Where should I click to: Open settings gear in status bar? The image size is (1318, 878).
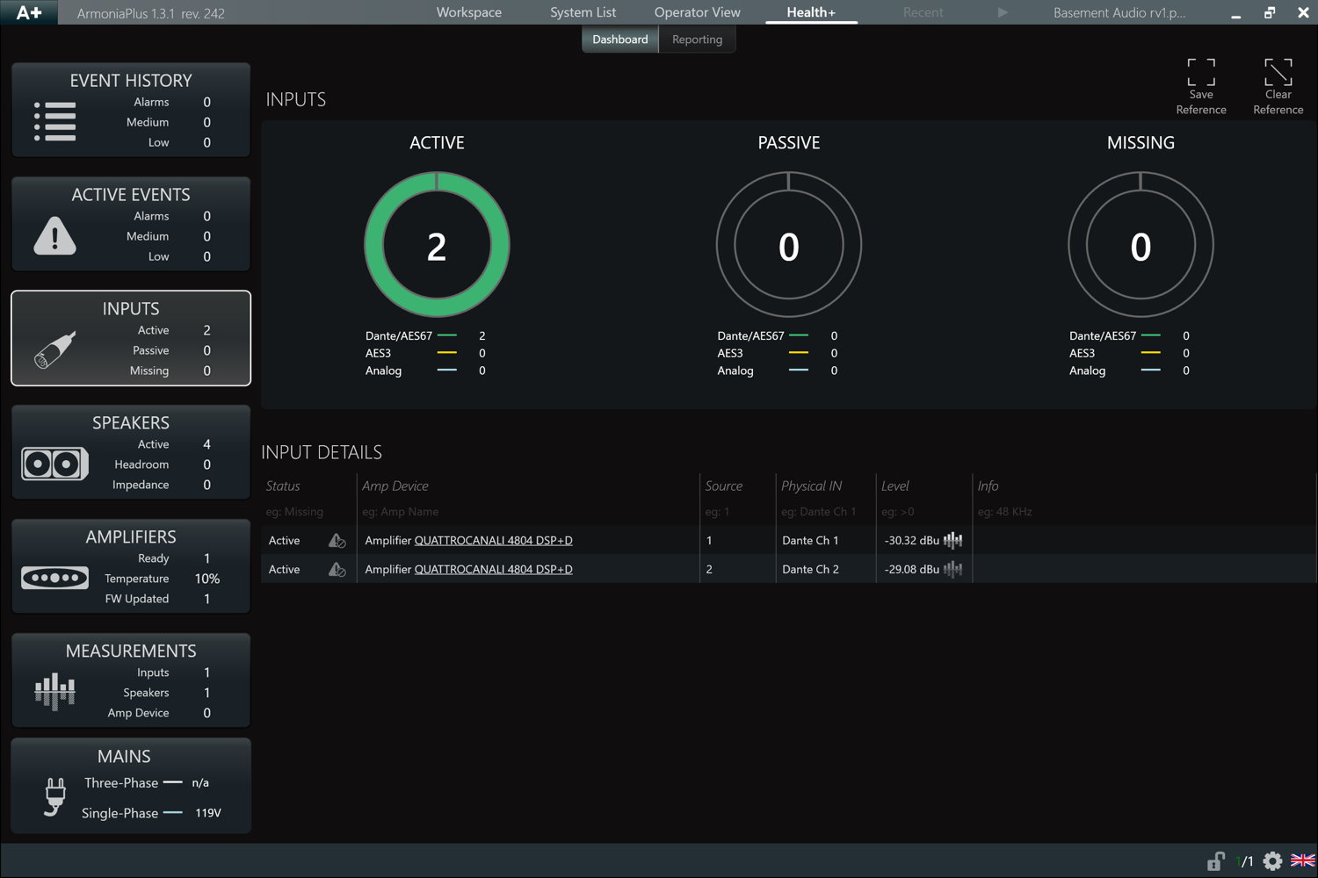click(x=1272, y=861)
